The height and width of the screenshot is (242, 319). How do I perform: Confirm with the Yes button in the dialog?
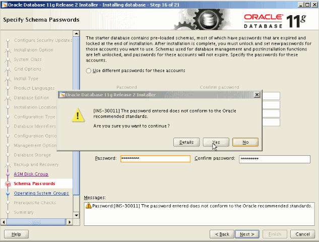(x=216, y=142)
